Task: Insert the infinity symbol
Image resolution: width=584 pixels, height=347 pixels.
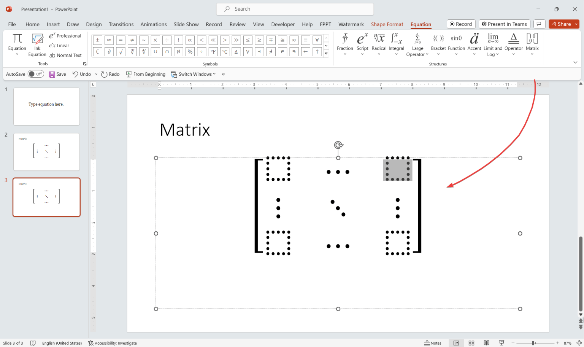Action: click(x=109, y=40)
